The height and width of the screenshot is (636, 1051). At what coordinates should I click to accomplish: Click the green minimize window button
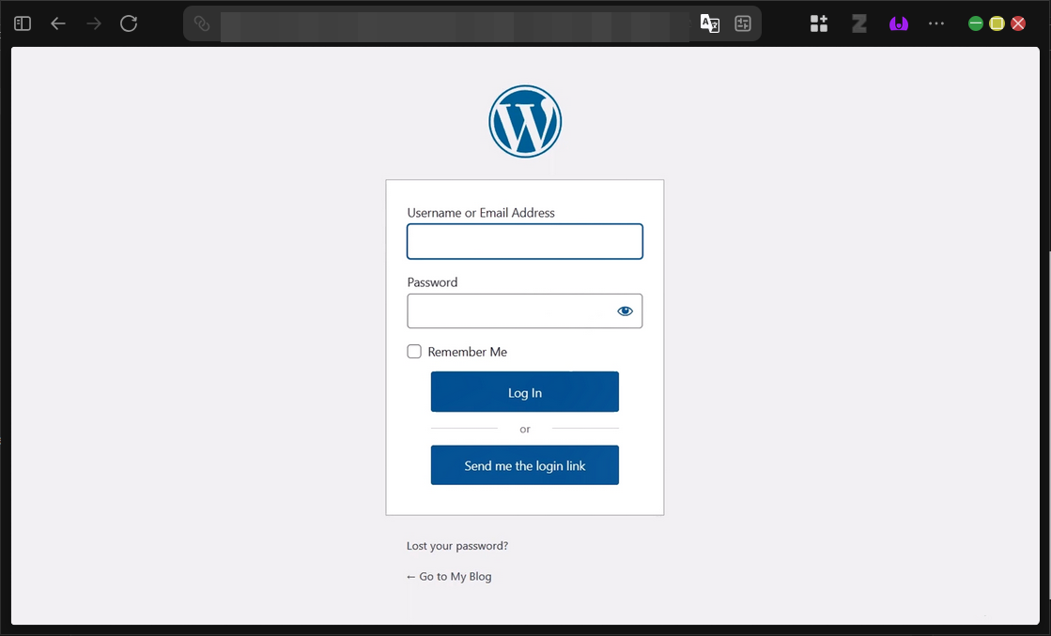click(976, 23)
